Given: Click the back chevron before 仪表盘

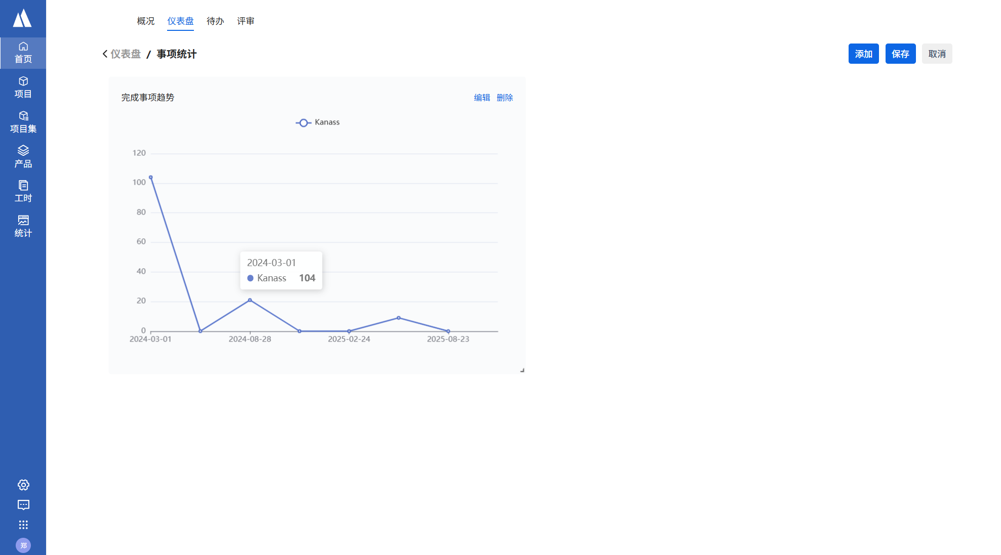Looking at the screenshot, I should click(x=105, y=54).
